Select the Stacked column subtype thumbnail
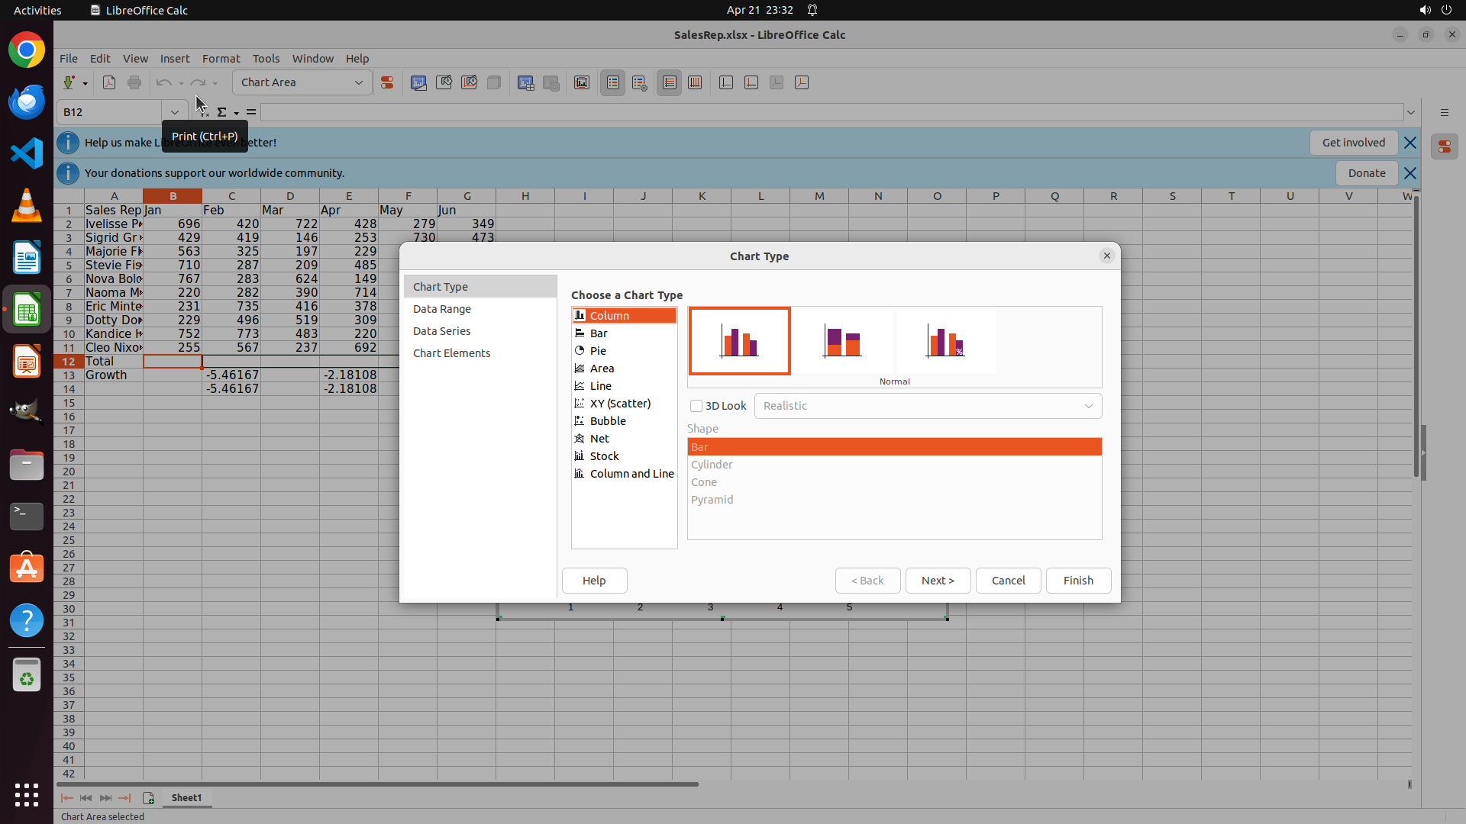Image resolution: width=1466 pixels, height=824 pixels. 842,341
